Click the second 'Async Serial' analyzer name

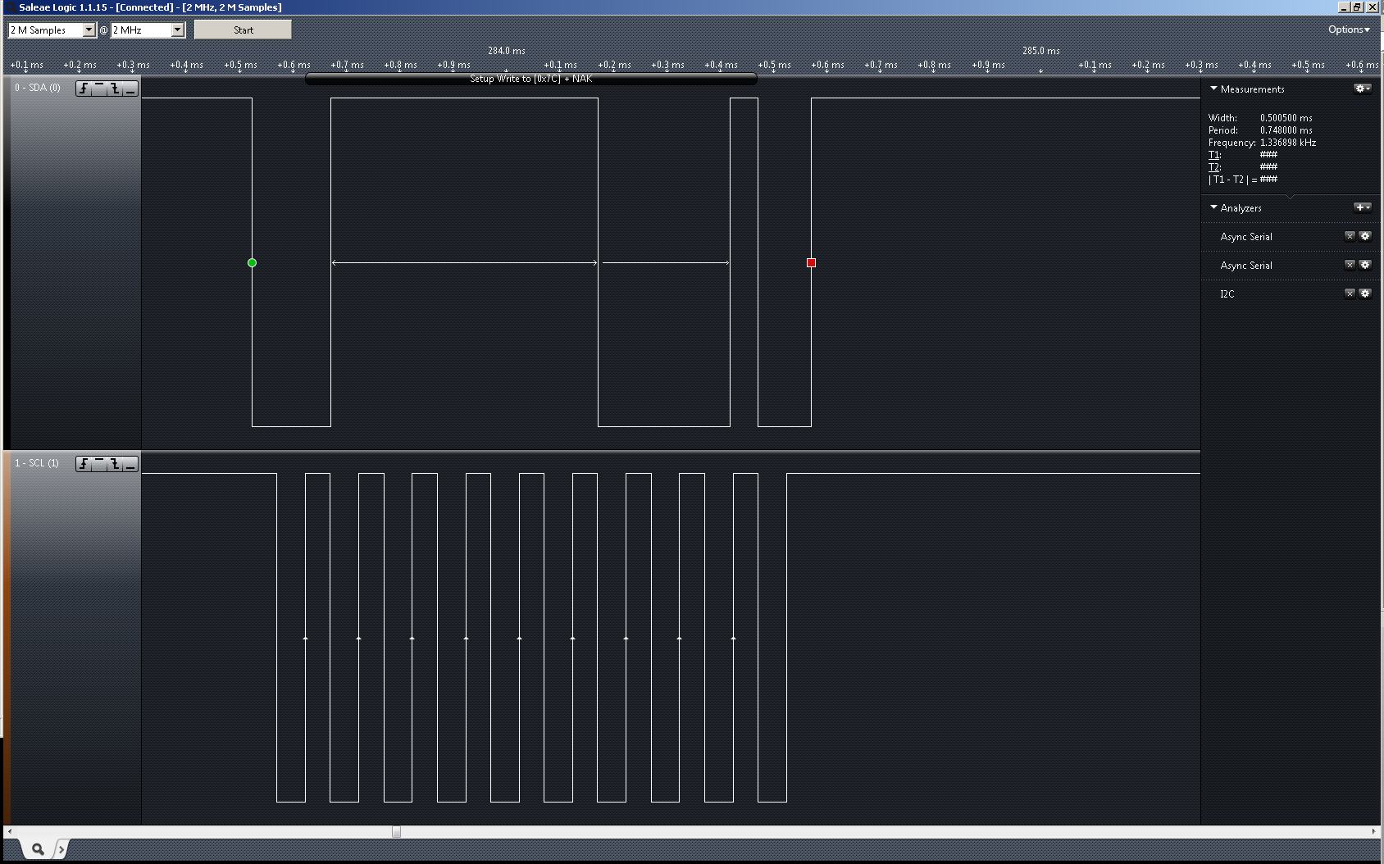coord(1246,266)
